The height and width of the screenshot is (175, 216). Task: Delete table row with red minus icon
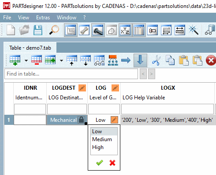click(37, 60)
